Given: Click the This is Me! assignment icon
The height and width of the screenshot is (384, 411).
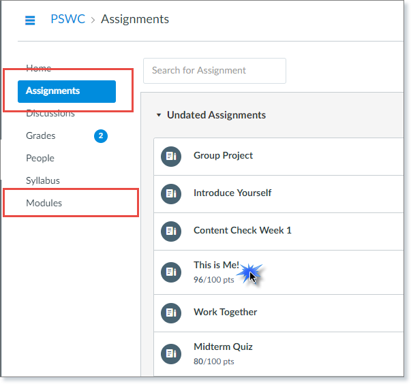Looking at the screenshot, I should click(170, 272).
